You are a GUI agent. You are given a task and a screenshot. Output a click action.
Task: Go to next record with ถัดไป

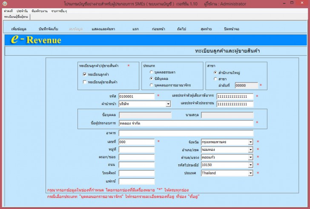[181, 29]
